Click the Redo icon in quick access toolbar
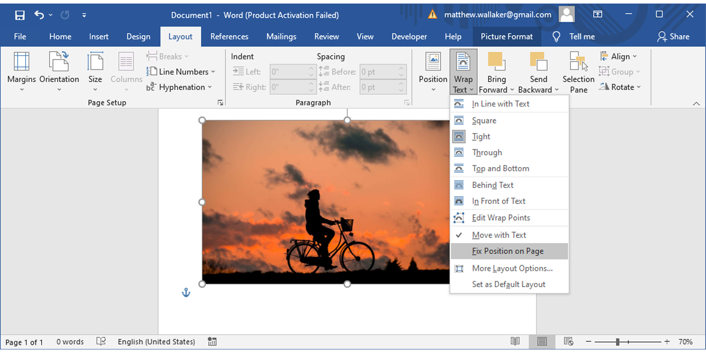The image size is (706, 353). tap(66, 15)
